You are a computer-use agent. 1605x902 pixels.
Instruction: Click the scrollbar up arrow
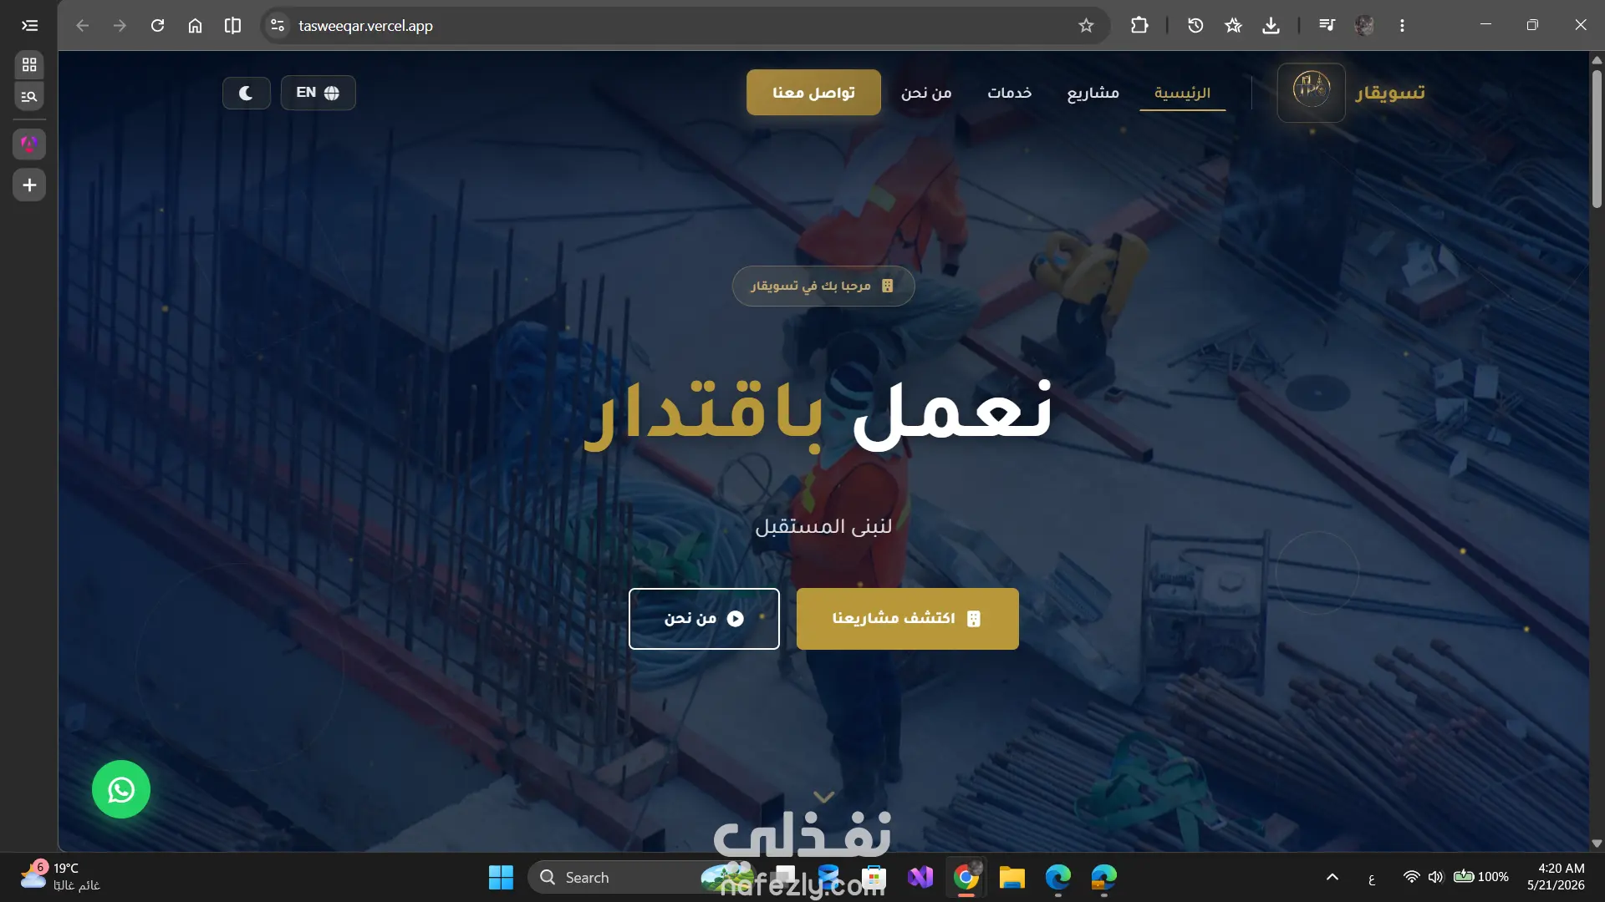[x=1597, y=59]
